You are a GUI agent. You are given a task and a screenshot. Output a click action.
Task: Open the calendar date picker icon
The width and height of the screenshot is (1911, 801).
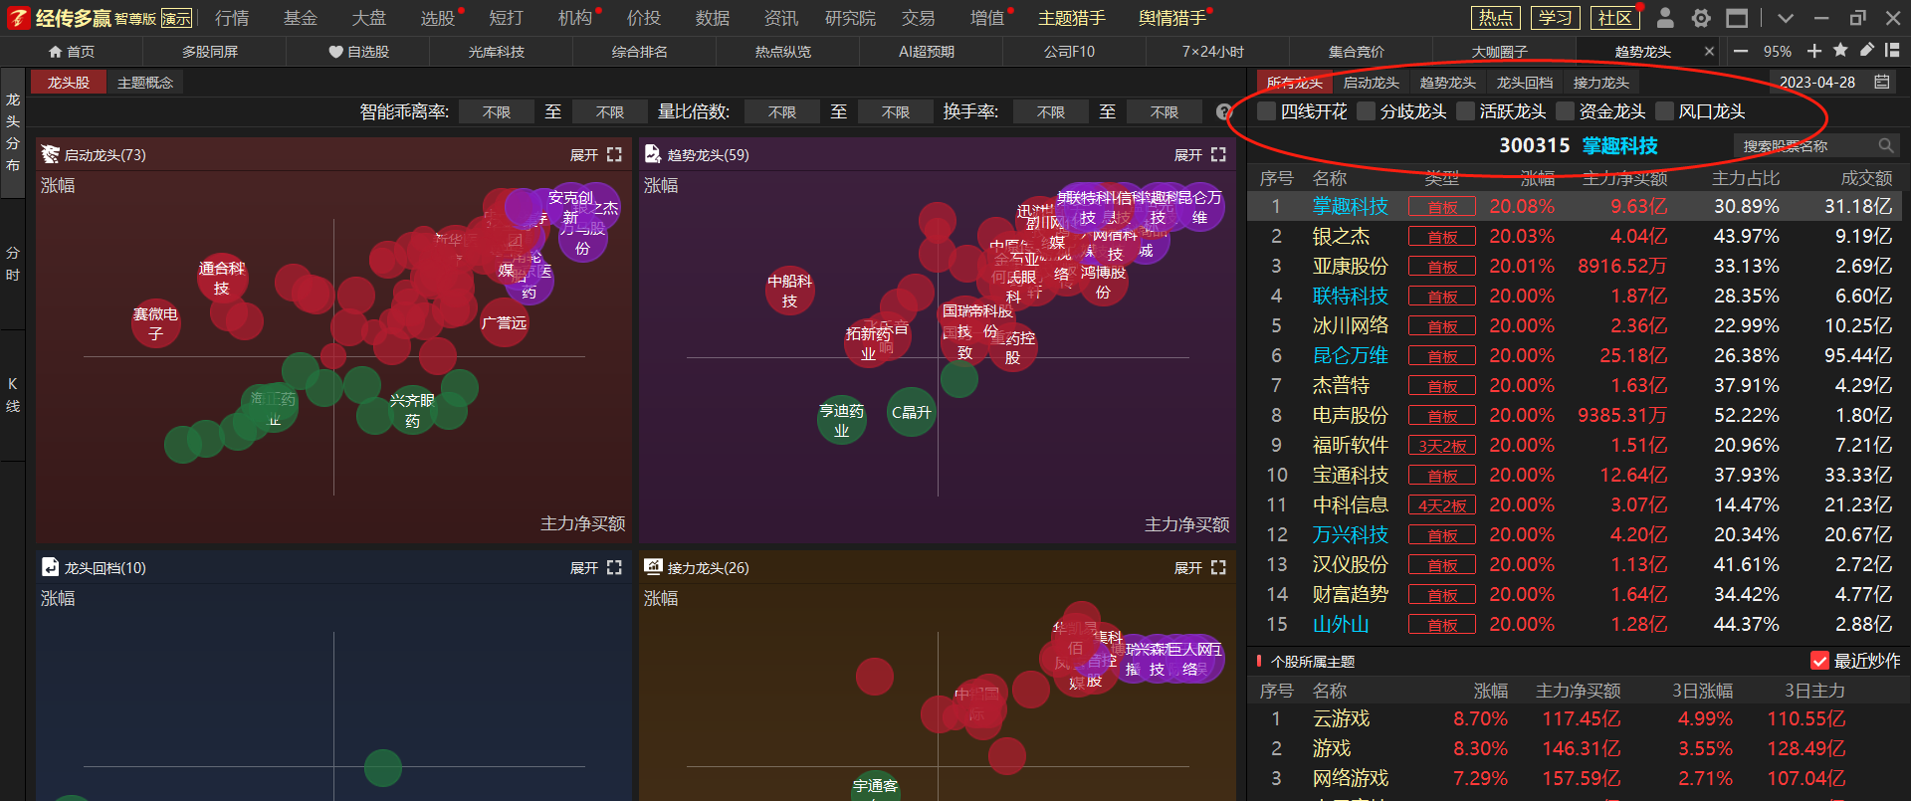point(1882,83)
